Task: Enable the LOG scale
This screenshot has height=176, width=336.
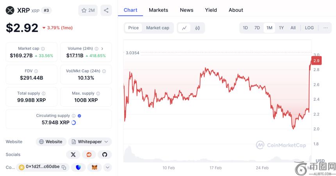Action: [x=309, y=28]
